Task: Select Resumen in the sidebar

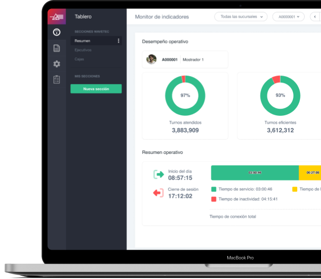Action: tap(83, 41)
